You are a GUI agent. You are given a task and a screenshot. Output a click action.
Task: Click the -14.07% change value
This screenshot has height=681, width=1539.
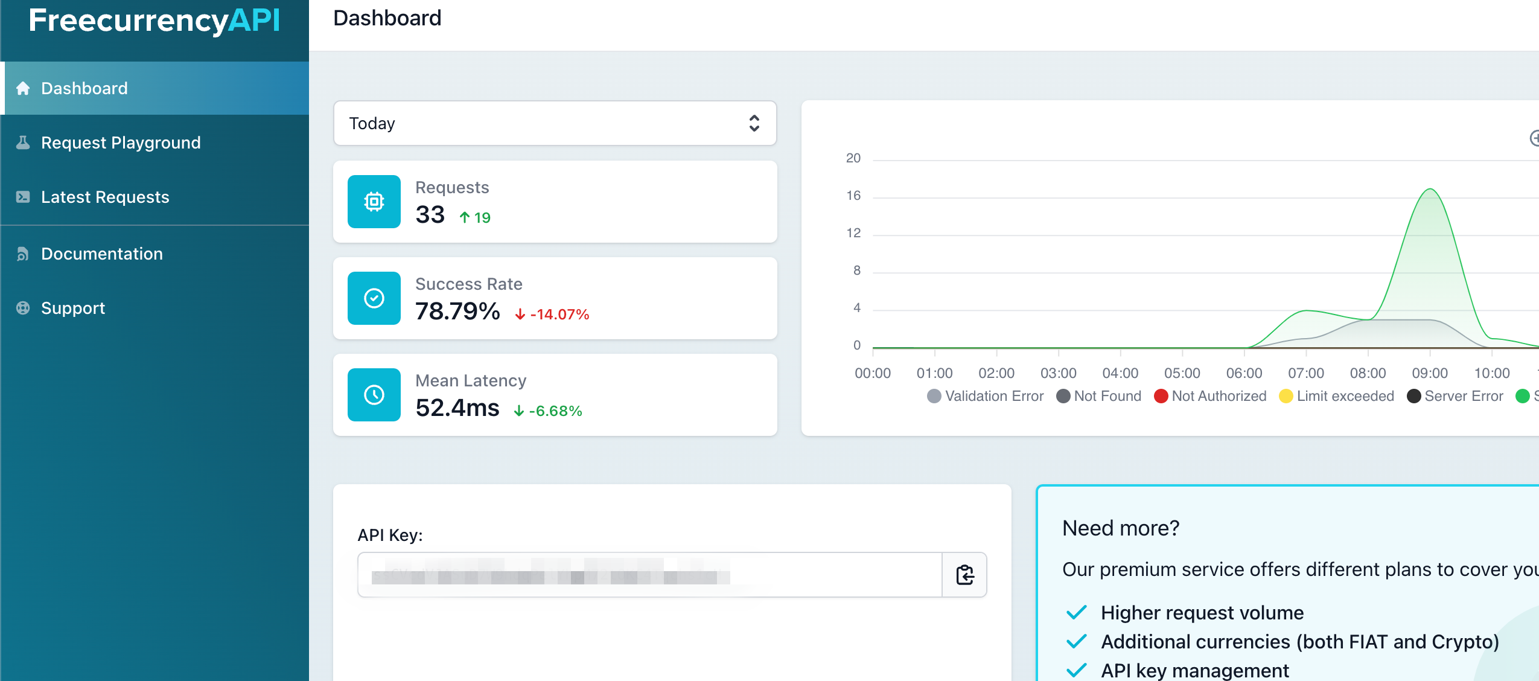[559, 315]
